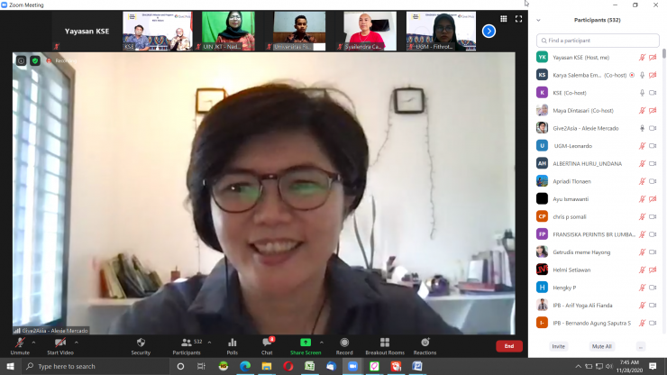This screenshot has width=667, height=375.
Task: Open Microsoft Edge from the taskbar
Action: coord(245,366)
